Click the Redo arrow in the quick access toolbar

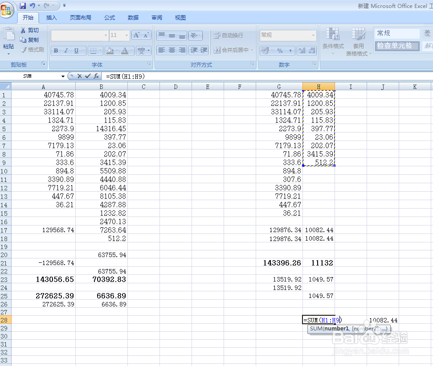point(46,5)
